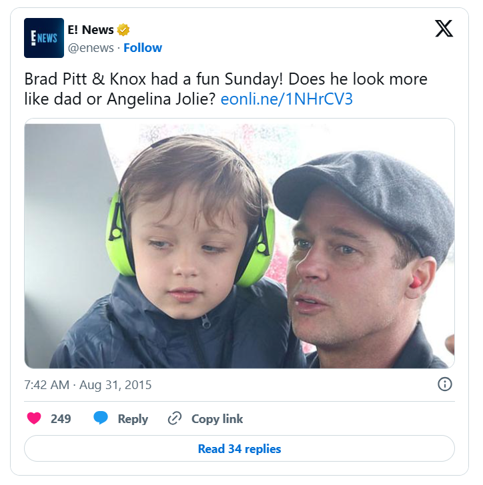Click the man in the gray cap

360,253
